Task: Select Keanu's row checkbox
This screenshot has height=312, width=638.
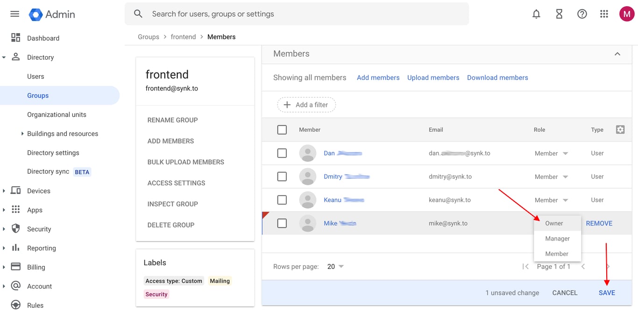Action: (282, 200)
